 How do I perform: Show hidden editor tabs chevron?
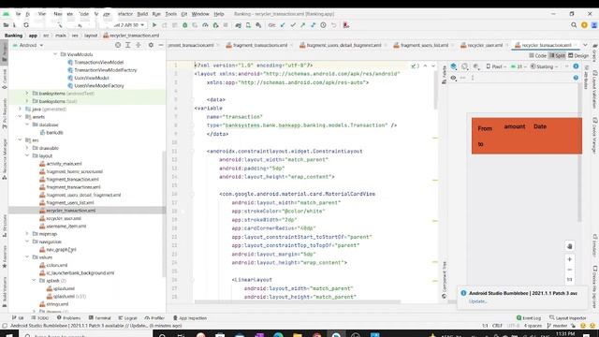click(585, 45)
